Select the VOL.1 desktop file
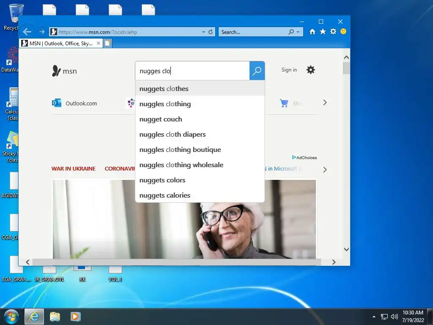This screenshot has width=433, height=325. click(115, 274)
